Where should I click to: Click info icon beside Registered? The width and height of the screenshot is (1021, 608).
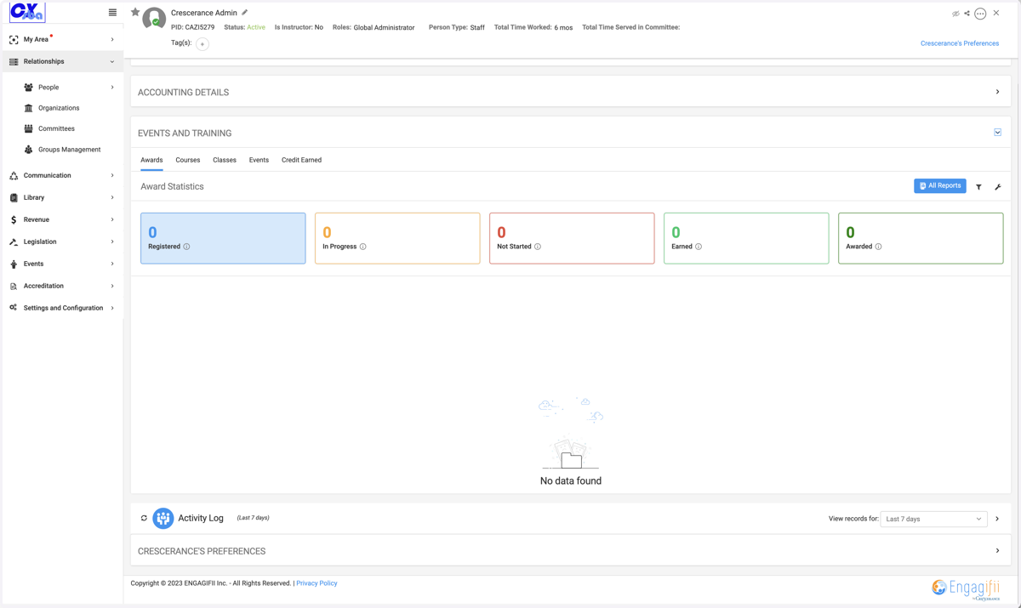point(187,247)
